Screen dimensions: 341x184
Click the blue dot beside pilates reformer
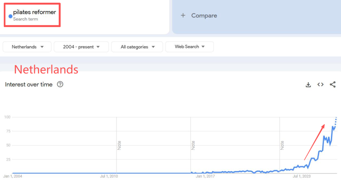(10, 16)
